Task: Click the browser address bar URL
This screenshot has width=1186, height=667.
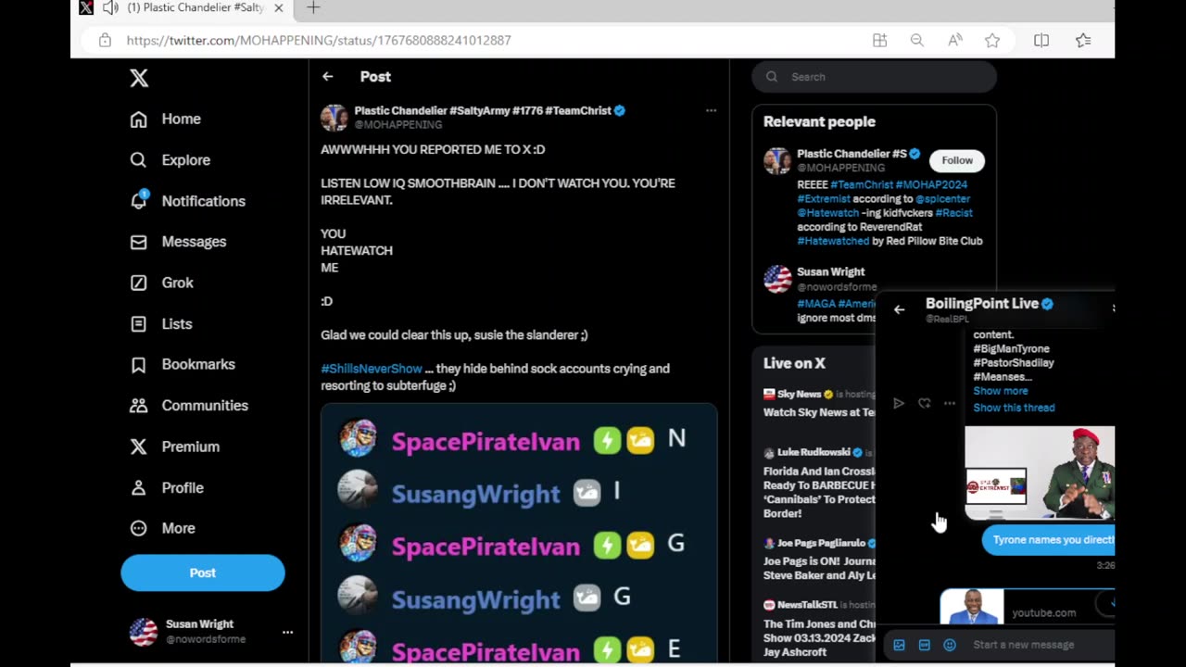Action: pyautogui.click(x=319, y=40)
